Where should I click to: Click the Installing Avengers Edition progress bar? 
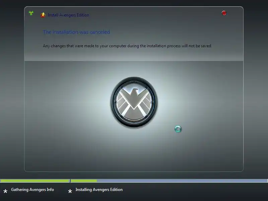point(169,181)
